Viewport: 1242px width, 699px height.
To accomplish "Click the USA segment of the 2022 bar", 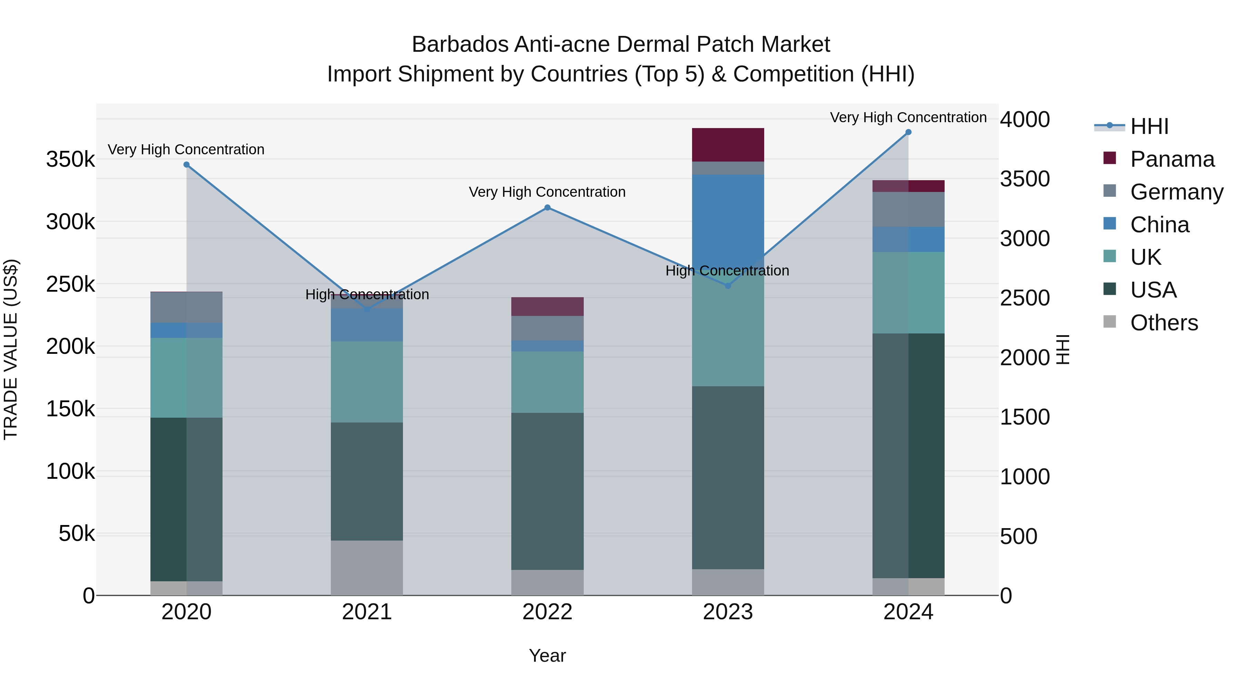I will click(547, 491).
